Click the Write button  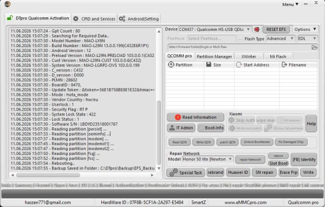pyautogui.click(x=308, y=172)
